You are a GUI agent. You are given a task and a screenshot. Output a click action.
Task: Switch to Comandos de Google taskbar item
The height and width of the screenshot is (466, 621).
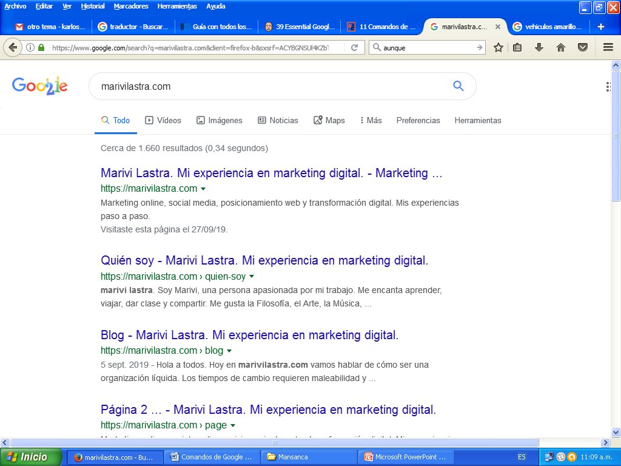coord(211,457)
